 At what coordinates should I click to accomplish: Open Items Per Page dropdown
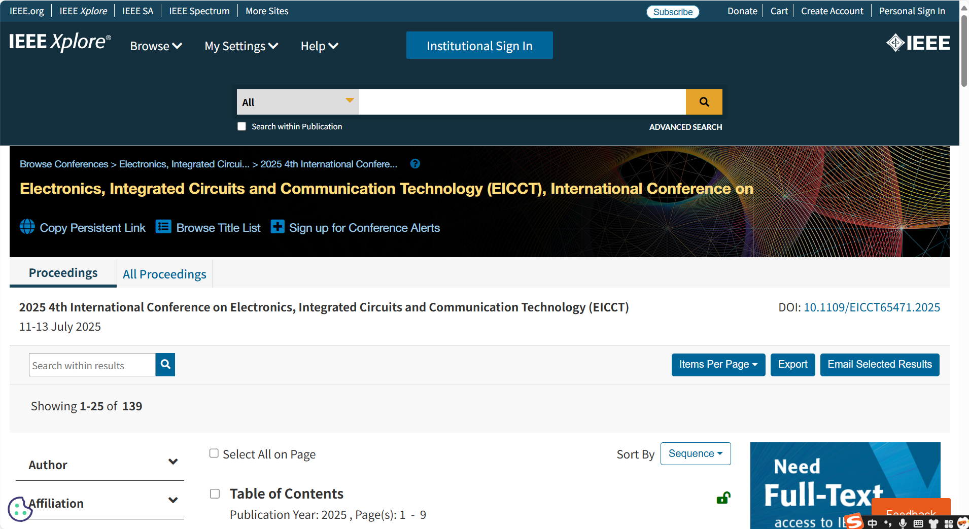(718, 365)
